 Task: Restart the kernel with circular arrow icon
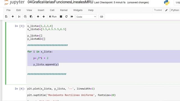66,17
